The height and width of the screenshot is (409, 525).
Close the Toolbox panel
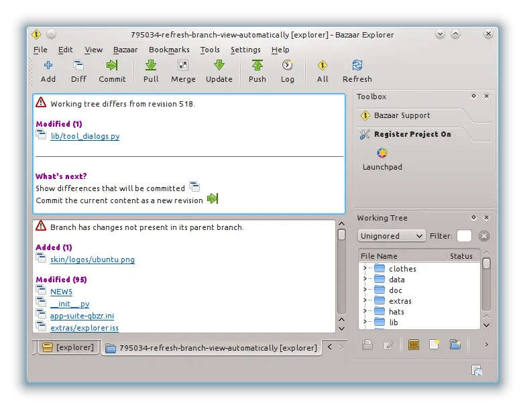(x=487, y=96)
